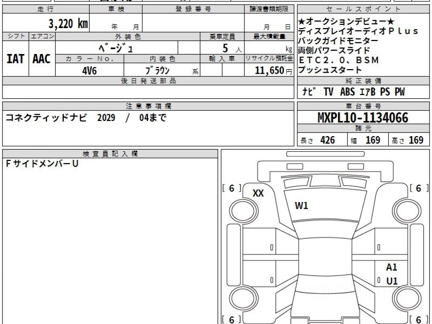Click the 譲渡書類期限 header cell
The width and height of the screenshot is (432, 324).
[269, 9]
